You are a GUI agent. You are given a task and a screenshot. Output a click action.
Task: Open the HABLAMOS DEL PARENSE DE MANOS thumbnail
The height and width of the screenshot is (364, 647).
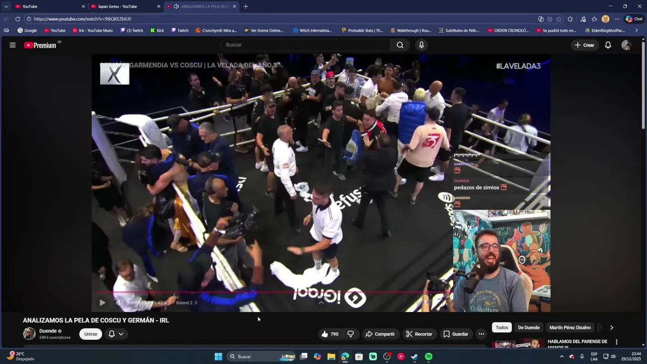click(519, 344)
